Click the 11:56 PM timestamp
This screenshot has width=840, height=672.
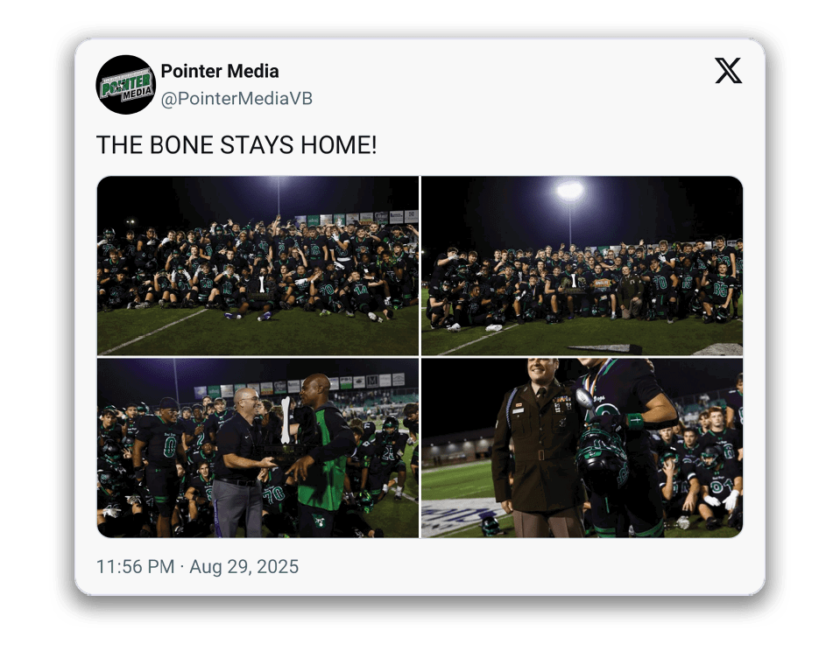(136, 567)
